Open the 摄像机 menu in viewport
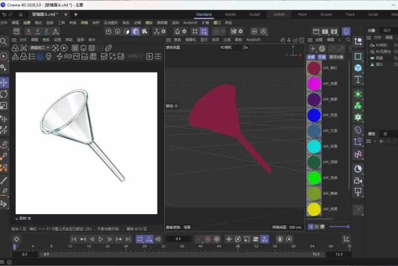 tap(190, 40)
